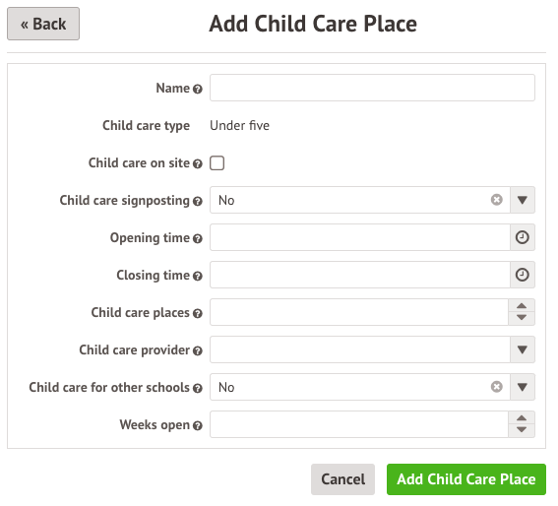Screen dimensions: 558x506
Task: Submit with green Add Child Care Place button
Action: (x=466, y=479)
